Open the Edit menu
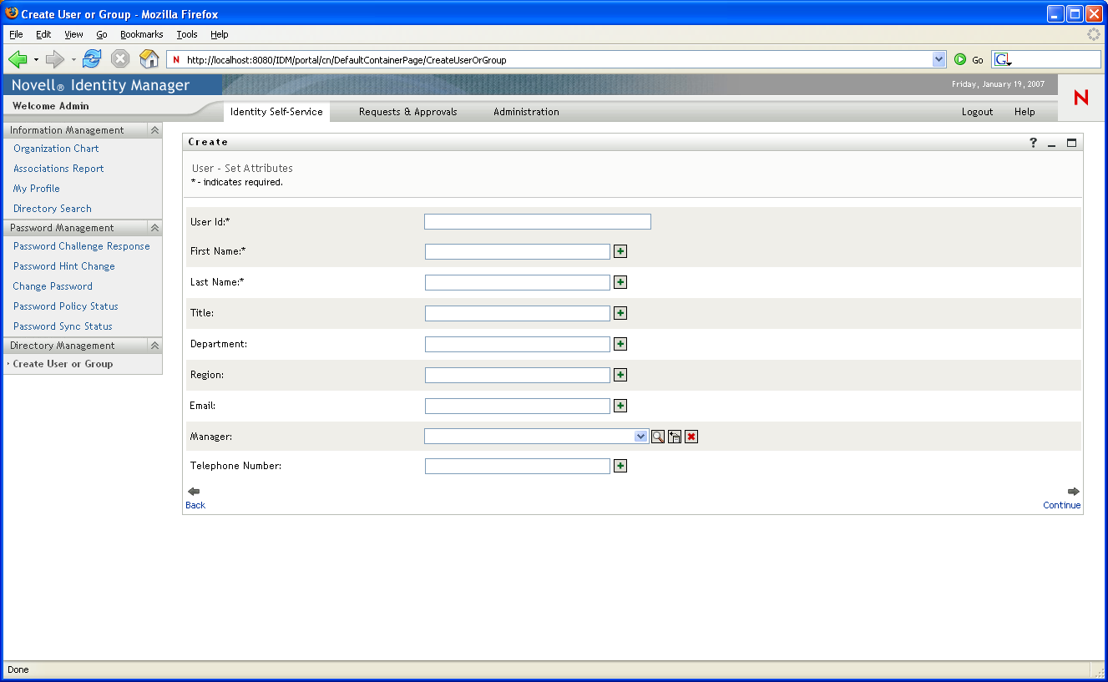Screen dimensions: 1108x682 tap(43, 34)
